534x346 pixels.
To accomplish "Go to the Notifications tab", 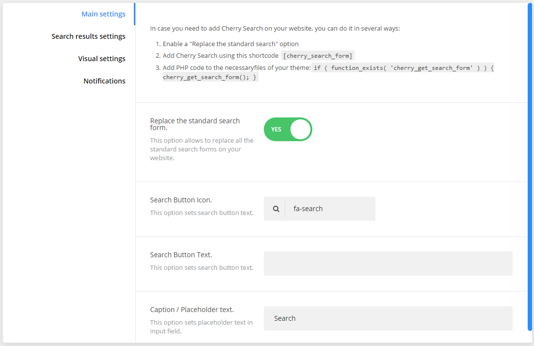I will pos(104,81).
